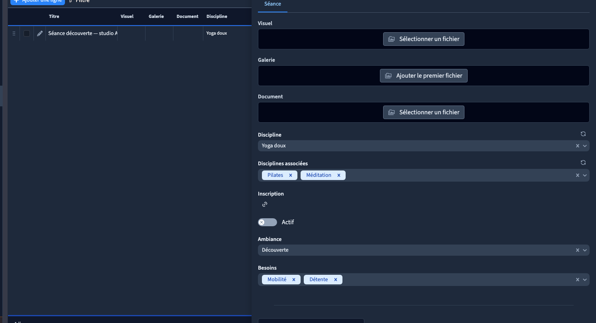Click the Titre column header

[x=54, y=16]
